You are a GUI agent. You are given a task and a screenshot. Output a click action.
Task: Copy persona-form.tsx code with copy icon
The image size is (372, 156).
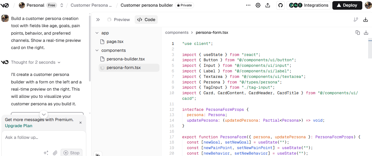pyautogui.click(x=358, y=32)
